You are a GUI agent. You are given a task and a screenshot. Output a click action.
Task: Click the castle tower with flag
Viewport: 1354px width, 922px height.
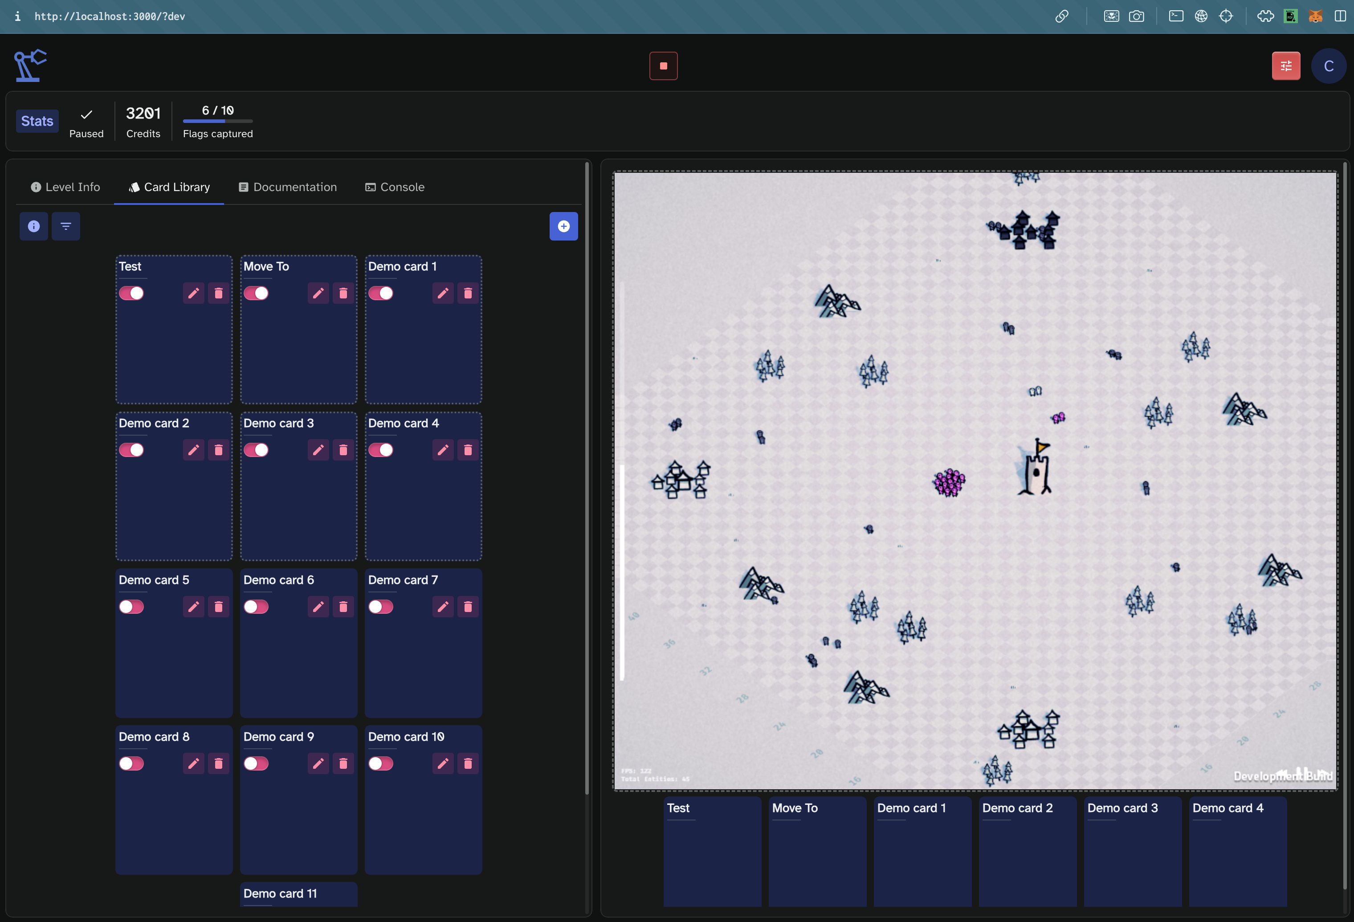[1035, 467]
